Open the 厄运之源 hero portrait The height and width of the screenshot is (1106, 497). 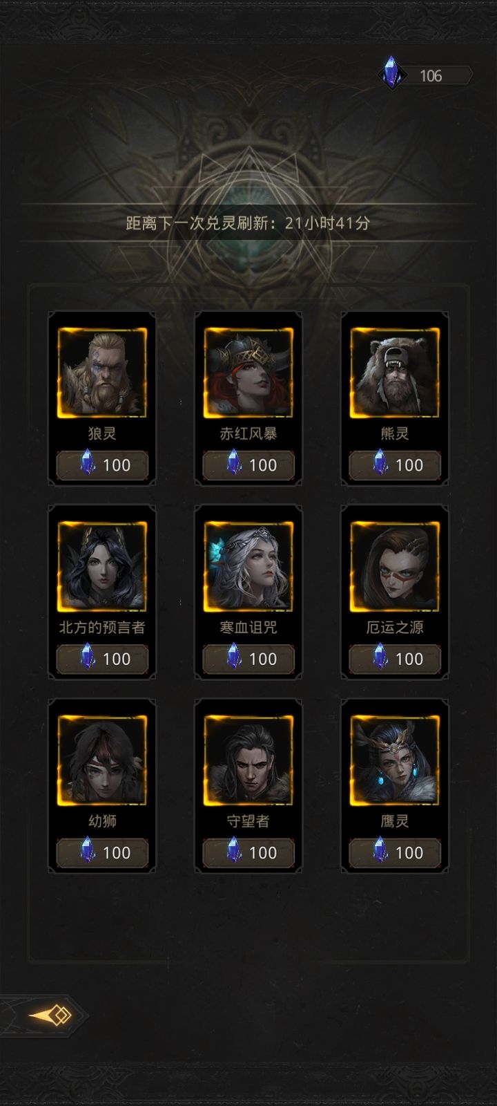tap(395, 566)
